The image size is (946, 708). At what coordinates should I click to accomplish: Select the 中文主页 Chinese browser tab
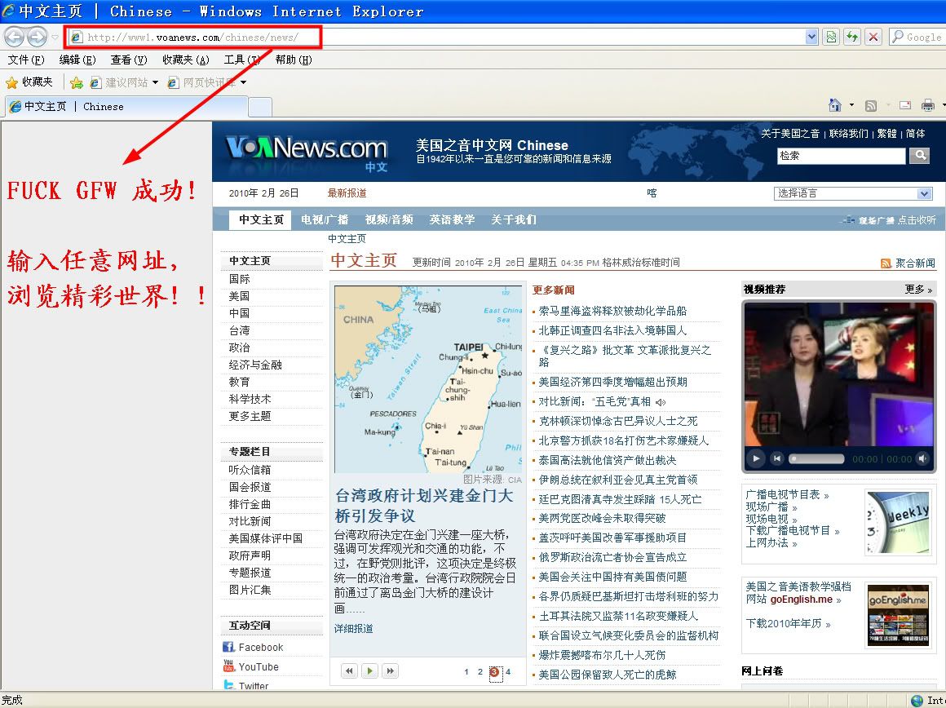[x=126, y=106]
